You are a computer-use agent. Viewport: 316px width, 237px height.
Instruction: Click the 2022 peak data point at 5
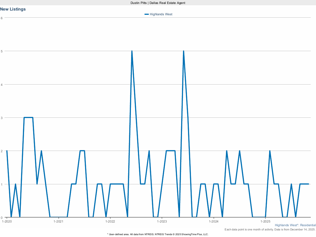tap(132, 51)
